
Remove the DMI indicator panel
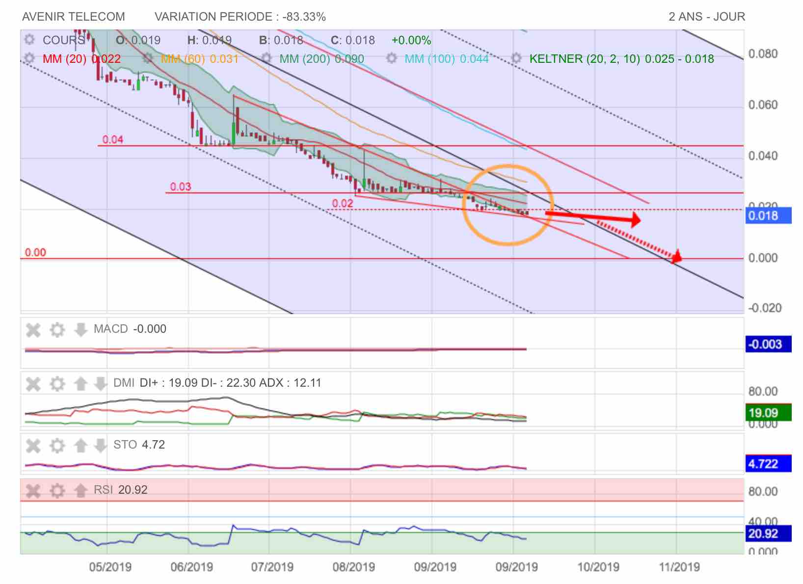click(33, 383)
